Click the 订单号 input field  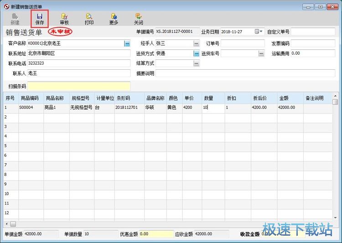[243, 44]
